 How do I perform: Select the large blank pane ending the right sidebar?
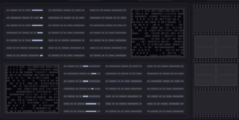pyautogui.click(x=216, y=102)
